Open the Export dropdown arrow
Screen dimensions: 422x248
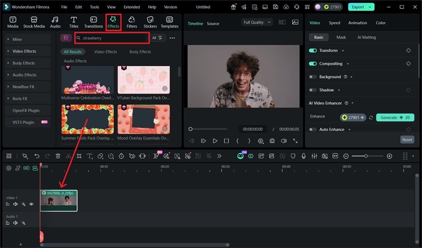[370, 7]
